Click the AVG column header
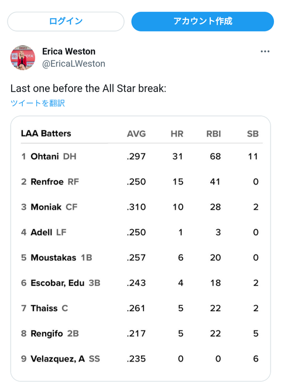The height and width of the screenshot is (388, 281). [136, 134]
